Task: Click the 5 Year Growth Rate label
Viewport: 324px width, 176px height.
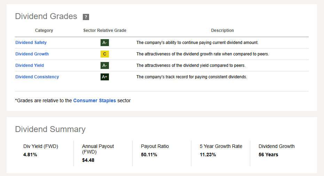Action: tap(221, 146)
